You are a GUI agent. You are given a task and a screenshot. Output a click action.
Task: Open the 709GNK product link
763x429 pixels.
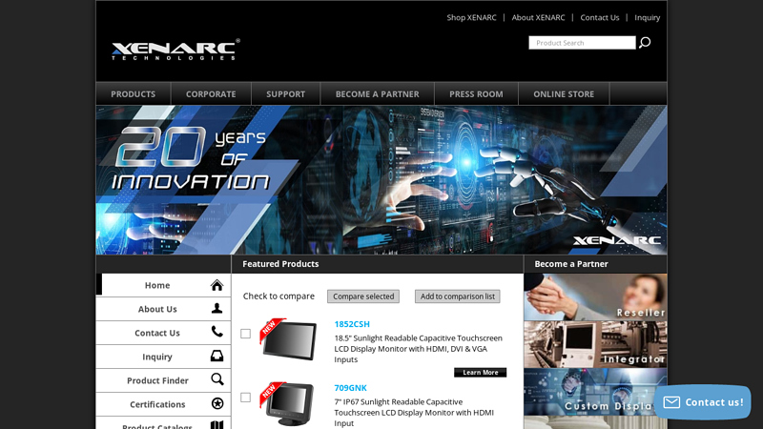pos(350,388)
